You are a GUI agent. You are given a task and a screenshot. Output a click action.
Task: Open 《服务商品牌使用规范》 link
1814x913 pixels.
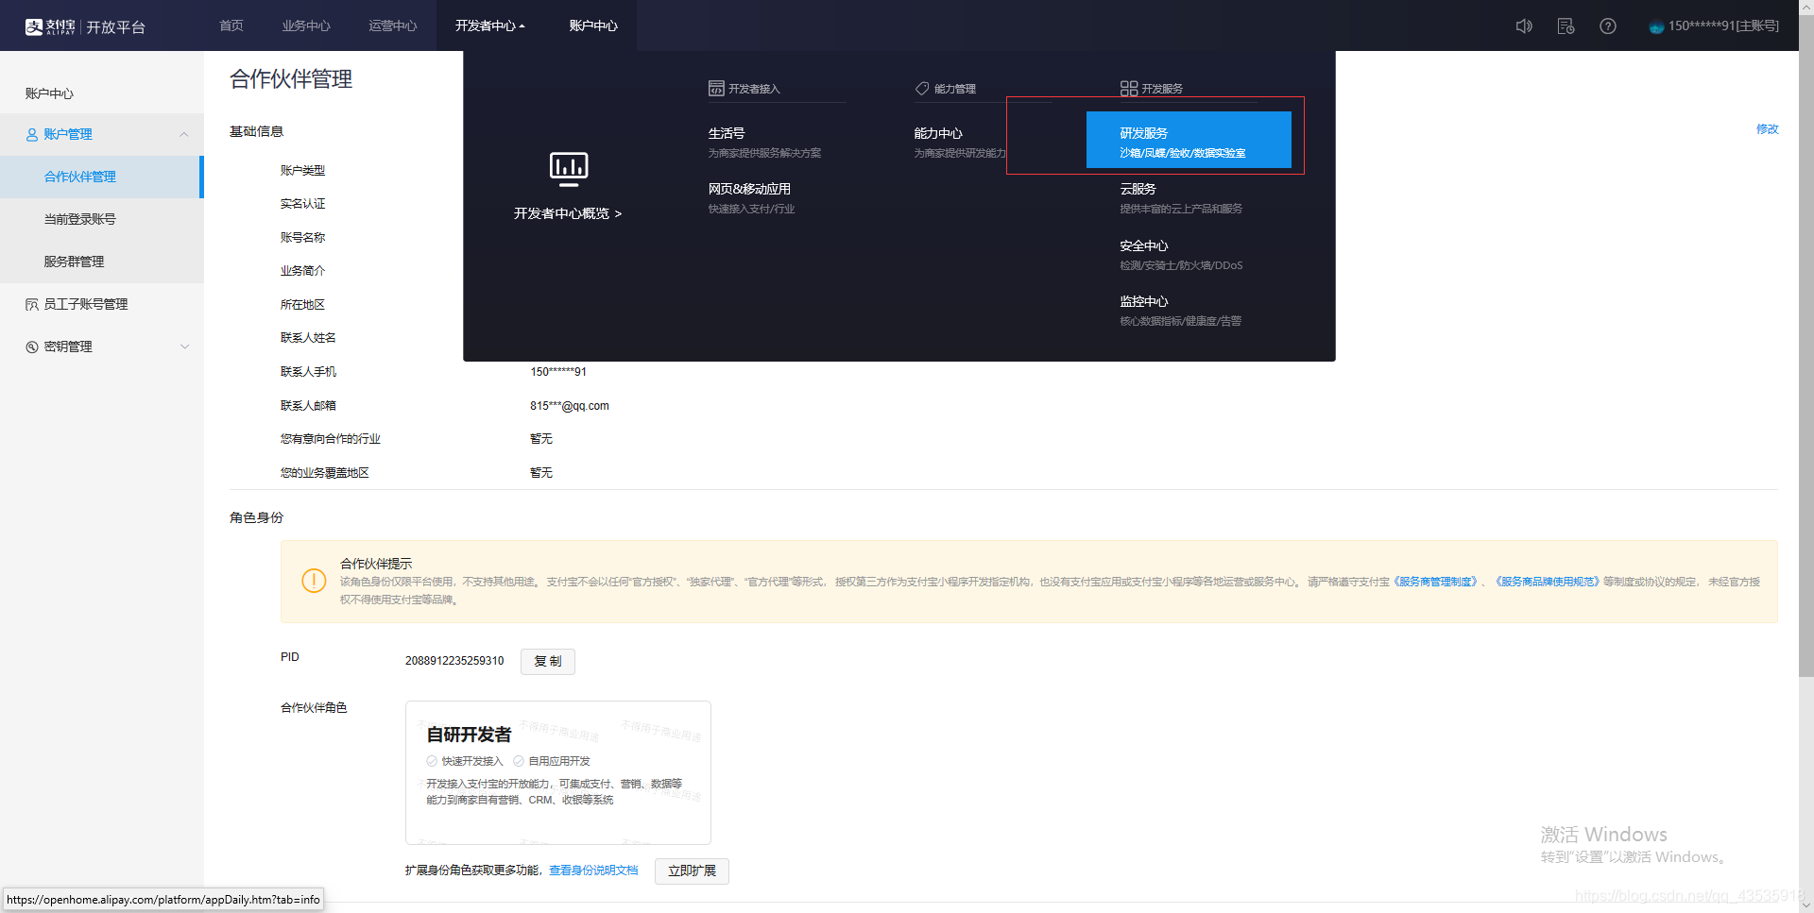click(1548, 582)
